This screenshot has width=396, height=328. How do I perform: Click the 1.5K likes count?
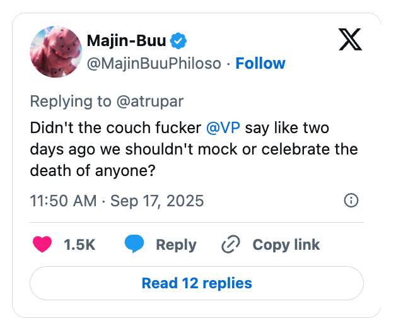[79, 245]
